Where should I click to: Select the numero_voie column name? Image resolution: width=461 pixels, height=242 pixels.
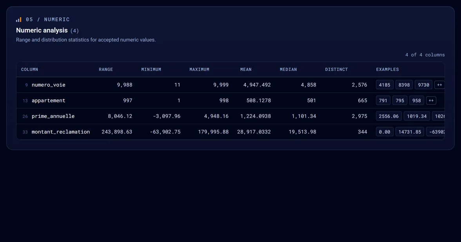(x=49, y=85)
